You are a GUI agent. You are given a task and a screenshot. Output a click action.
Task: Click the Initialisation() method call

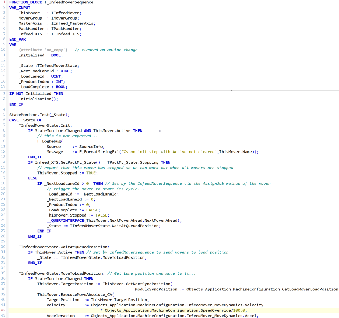pyautogui.click(x=38, y=99)
